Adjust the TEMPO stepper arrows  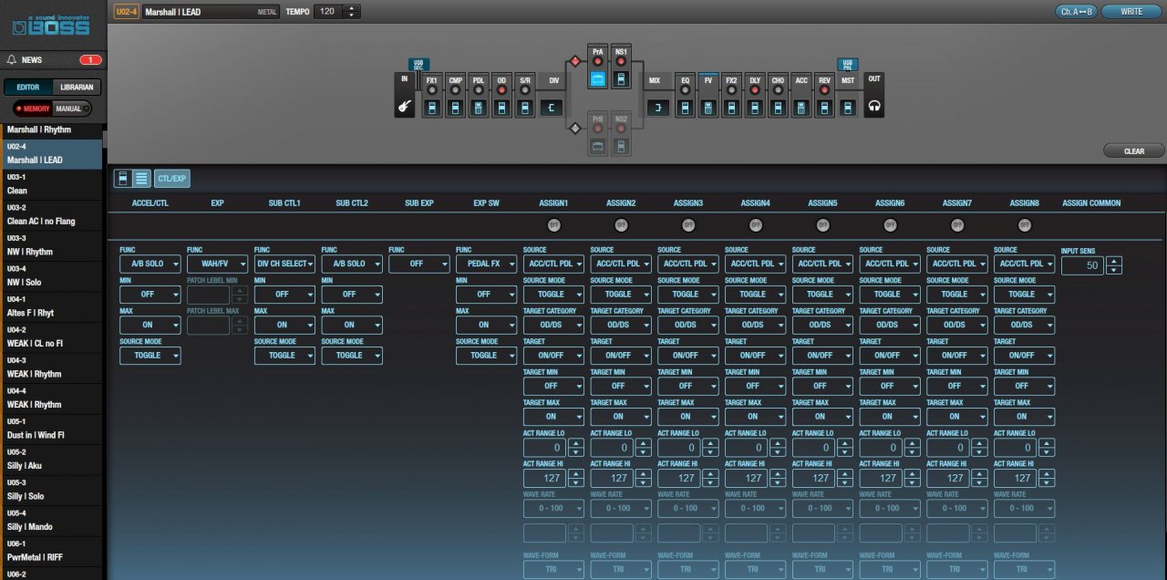point(353,12)
